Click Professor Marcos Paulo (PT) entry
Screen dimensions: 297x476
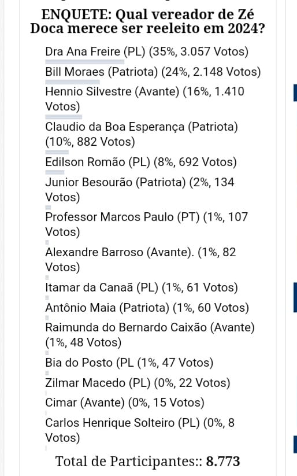(x=147, y=224)
